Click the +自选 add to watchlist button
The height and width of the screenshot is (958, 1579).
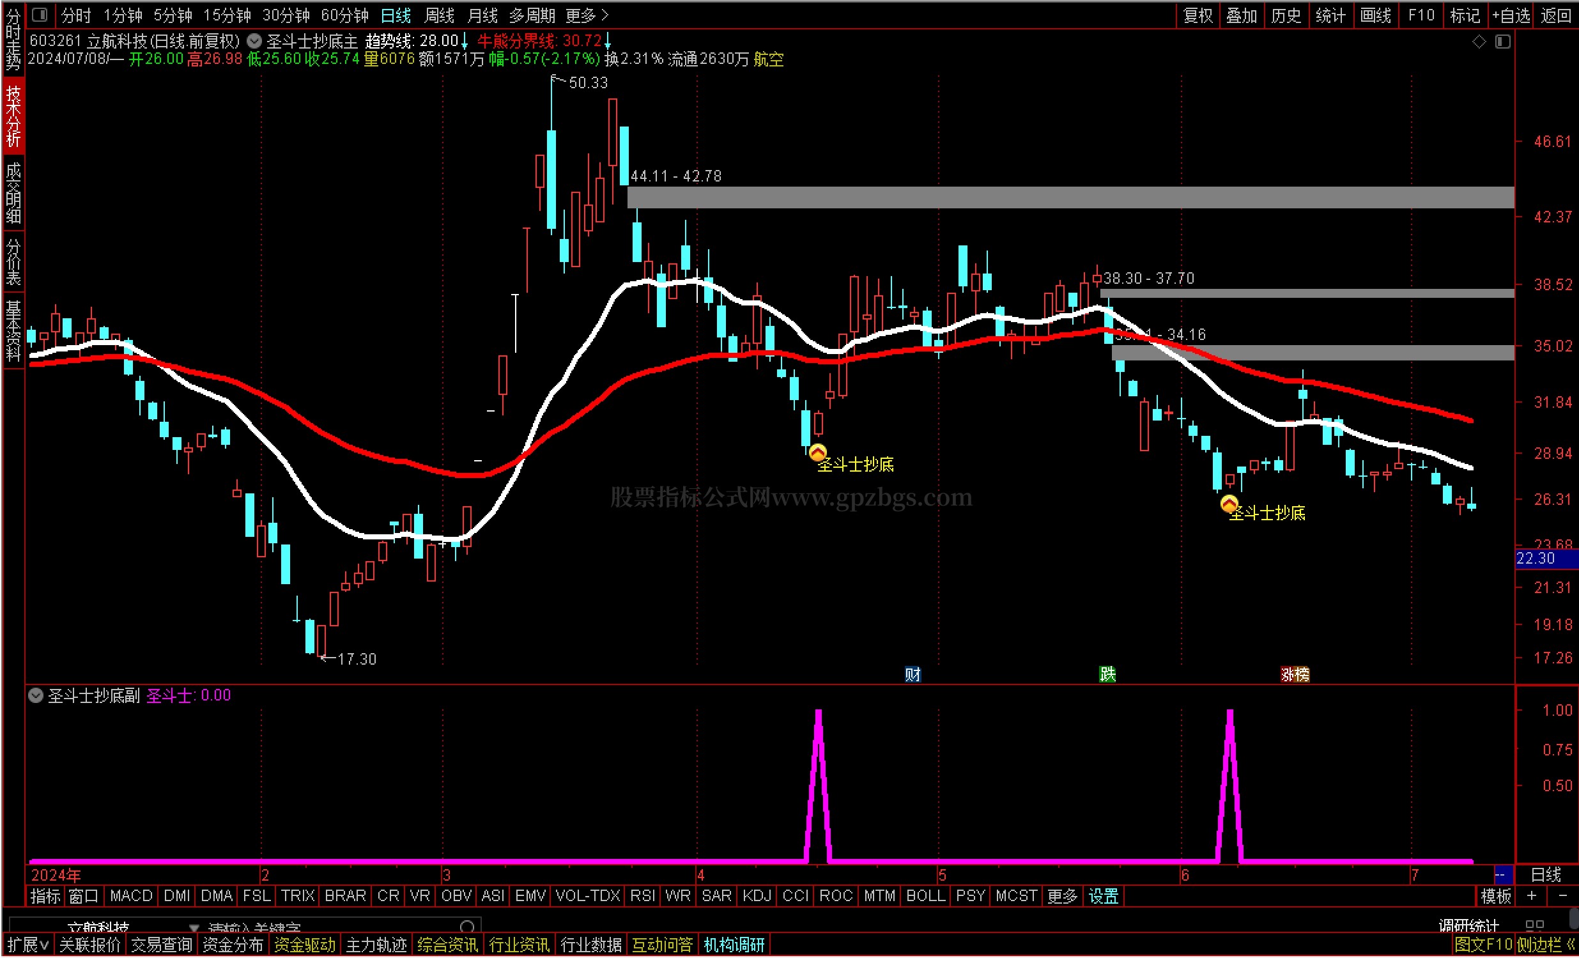tap(1511, 15)
